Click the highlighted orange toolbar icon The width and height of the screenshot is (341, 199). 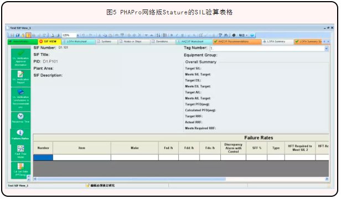[x=28, y=35]
